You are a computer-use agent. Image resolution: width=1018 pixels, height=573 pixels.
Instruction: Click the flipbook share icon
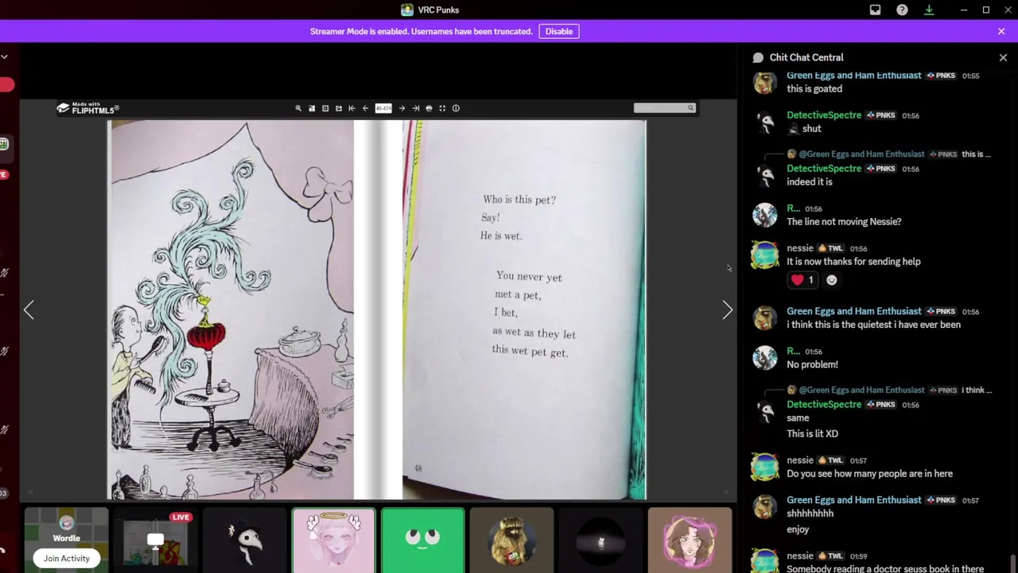[x=339, y=108]
